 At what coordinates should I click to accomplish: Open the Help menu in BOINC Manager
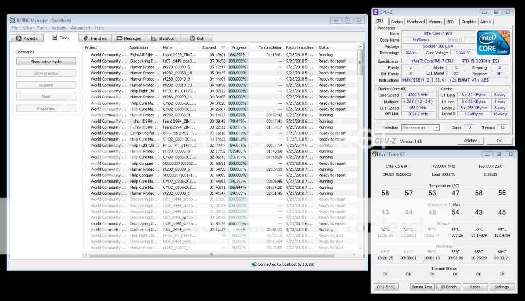click(99, 28)
